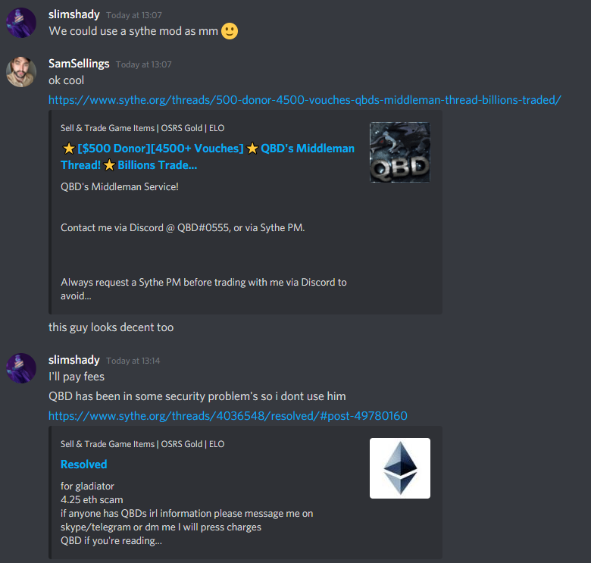
Task: Click the 'Resolved' embed title
Action: click(x=83, y=464)
